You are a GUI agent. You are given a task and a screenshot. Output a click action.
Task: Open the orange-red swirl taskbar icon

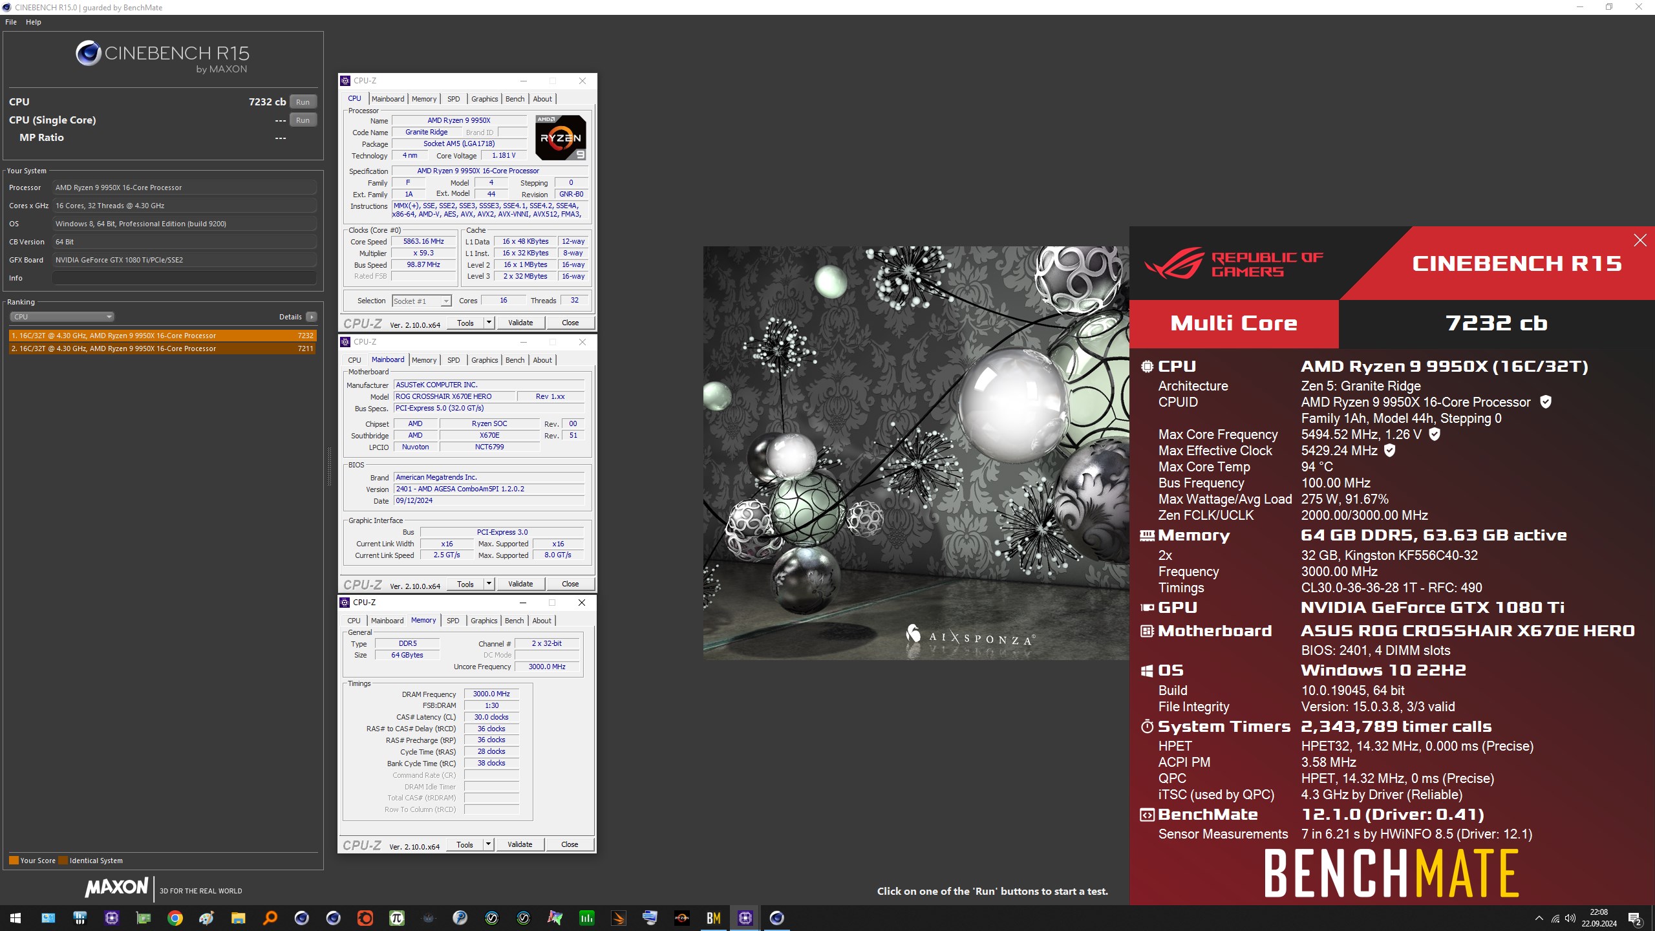[x=365, y=918]
